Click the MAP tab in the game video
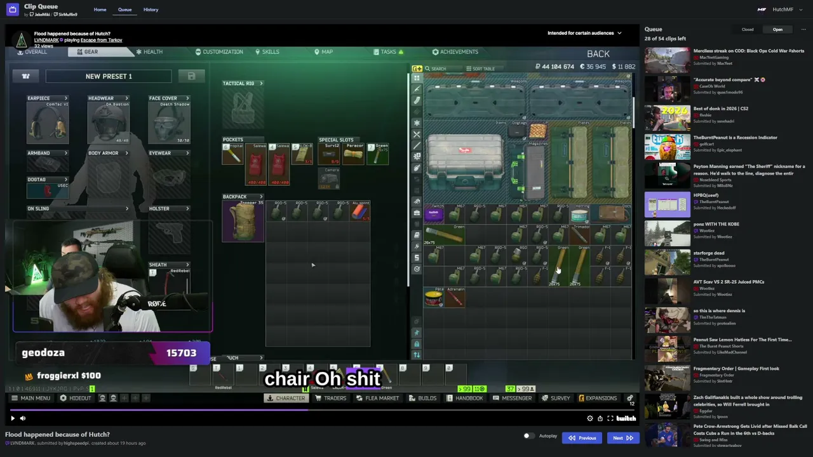Image resolution: width=813 pixels, height=457 pixels. pos(323,52)
